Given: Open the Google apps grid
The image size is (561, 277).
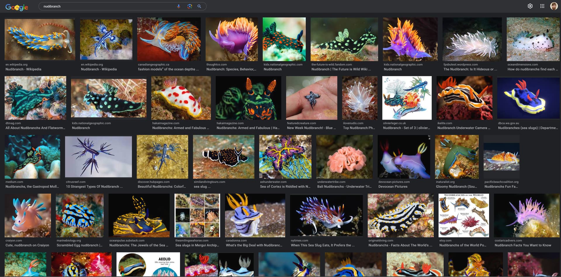Looking at the screenshot, I should point(542,6).
